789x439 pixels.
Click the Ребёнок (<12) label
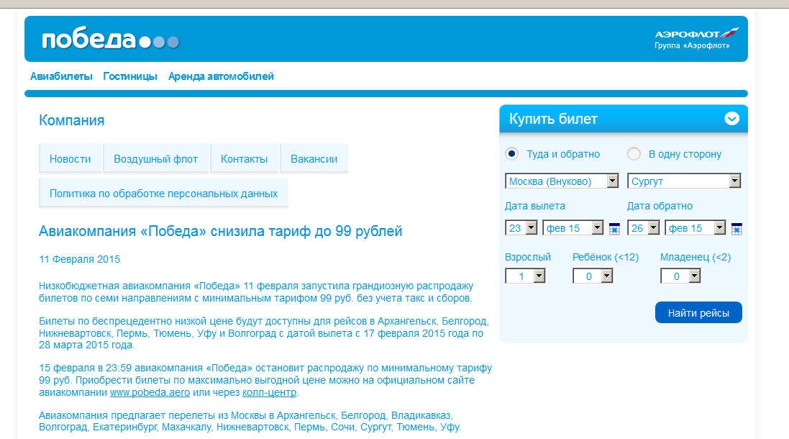tap(606, 257)
